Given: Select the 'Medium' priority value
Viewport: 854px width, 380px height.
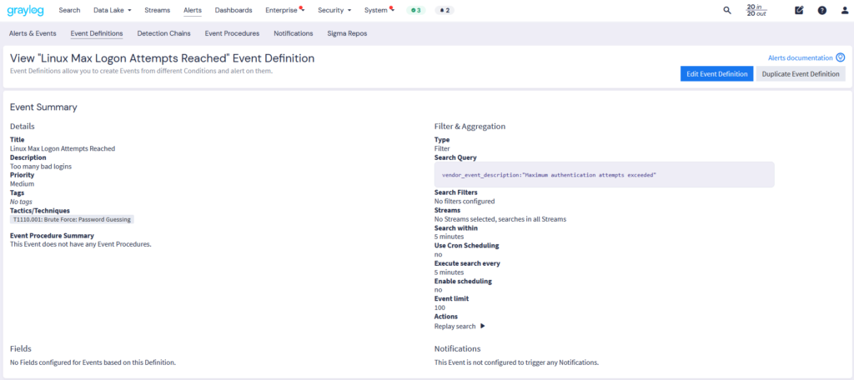Looking at the screenshot, I should 23,183.
